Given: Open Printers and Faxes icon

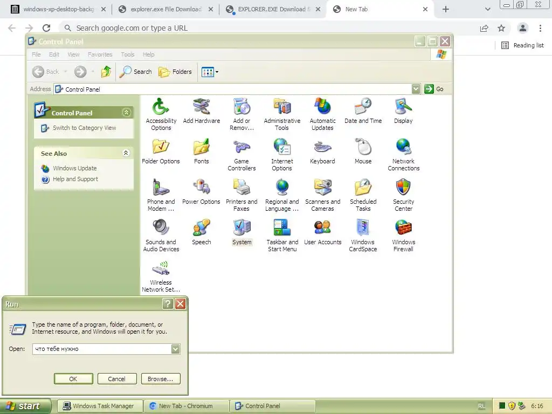Looking at the screenshot, I should pos(241,195).
